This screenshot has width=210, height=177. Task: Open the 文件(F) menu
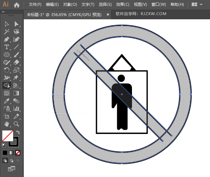click(35, 4)
